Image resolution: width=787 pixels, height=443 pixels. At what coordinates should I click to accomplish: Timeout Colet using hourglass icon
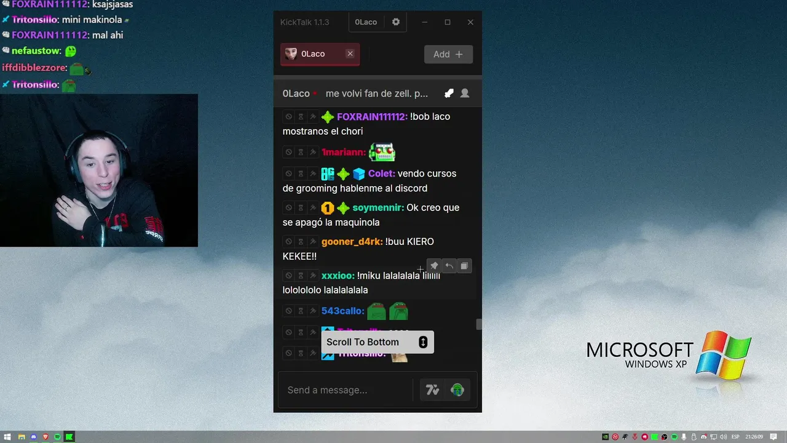pyautogui.click(x=301, y=174)
